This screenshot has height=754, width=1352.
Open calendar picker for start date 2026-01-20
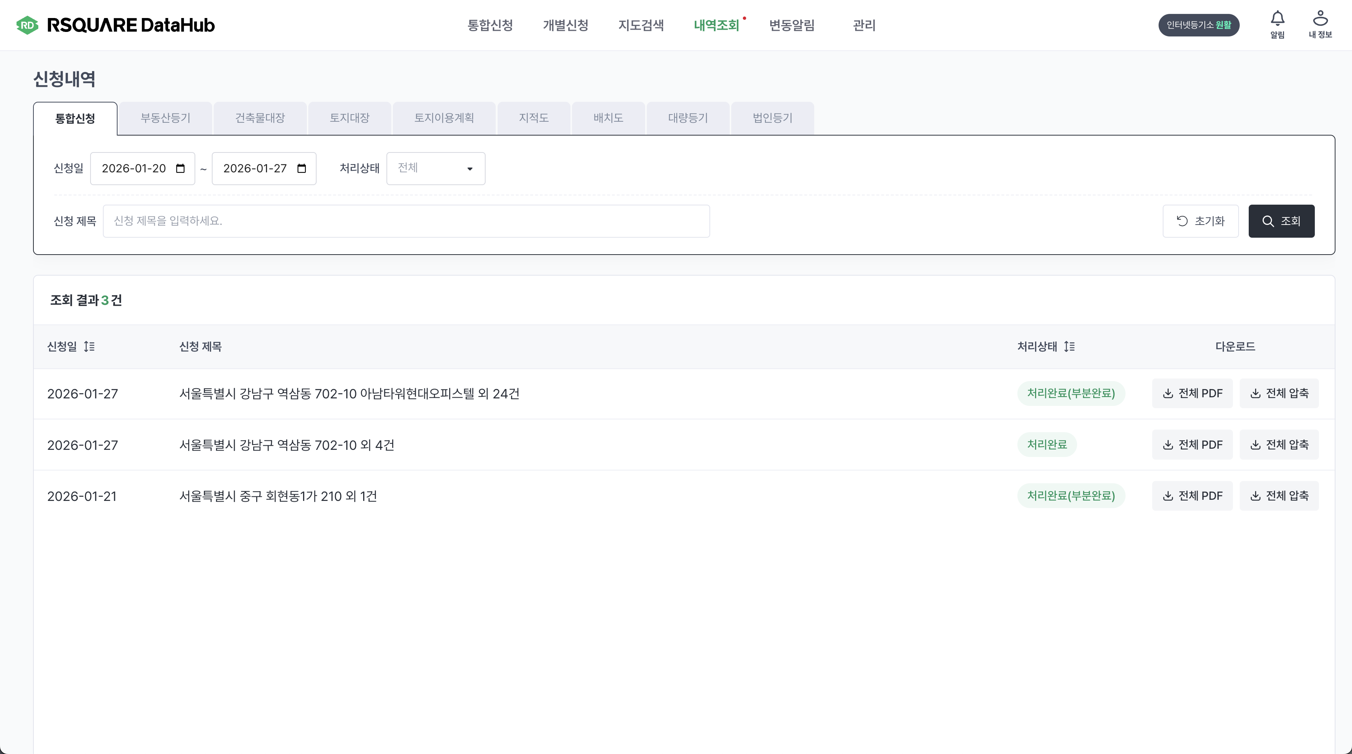(181, 169)
